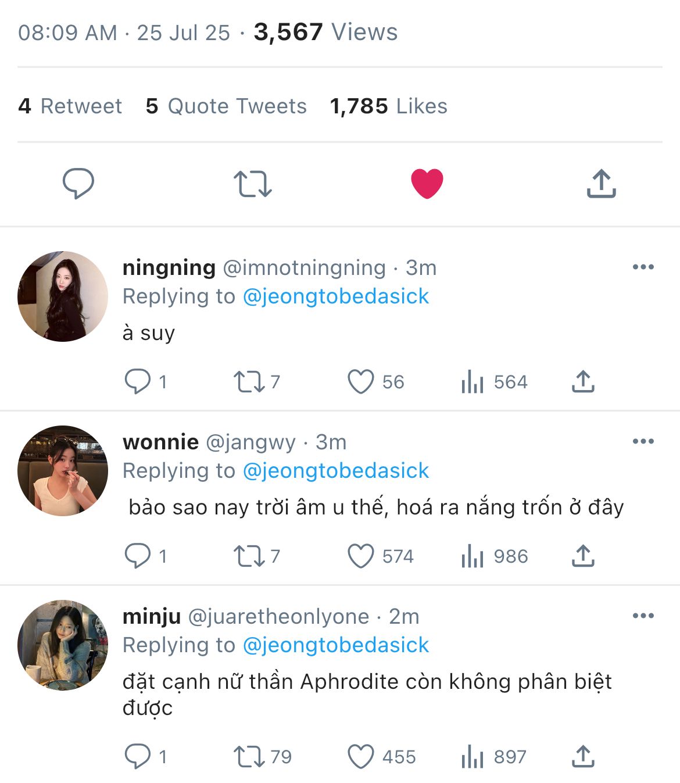
Task: Reply to the main tweet
Action: pos(78,184)
